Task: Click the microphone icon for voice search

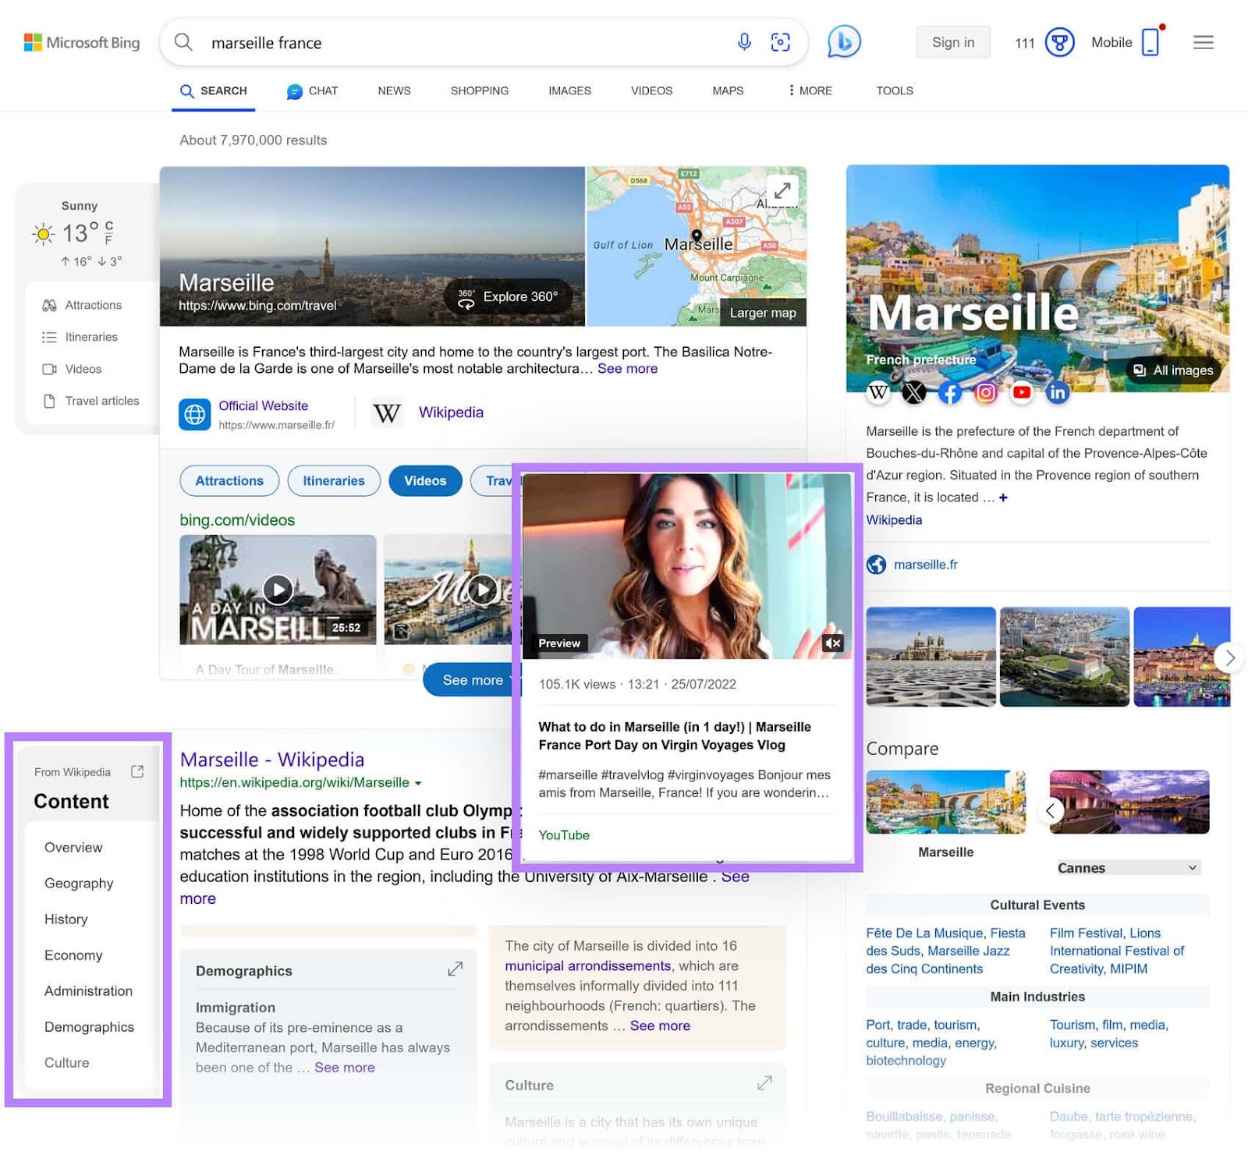Action: (744, 42)
